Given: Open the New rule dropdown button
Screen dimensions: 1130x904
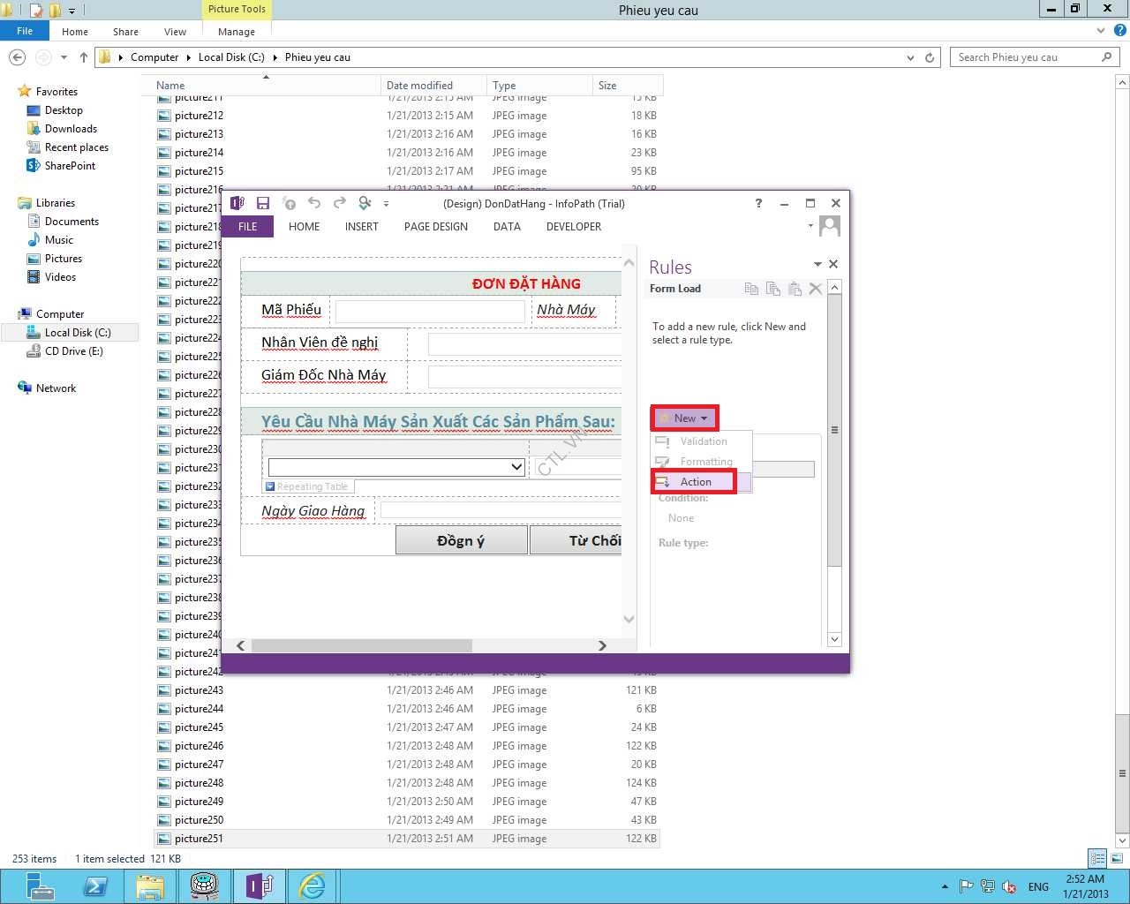Looking at the screenshot, I should click(685, 418).
